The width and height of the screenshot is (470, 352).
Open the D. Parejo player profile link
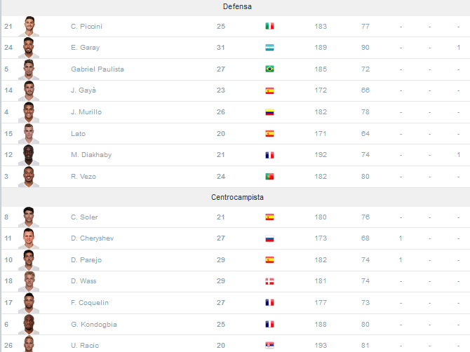click(x=86, y=259)
